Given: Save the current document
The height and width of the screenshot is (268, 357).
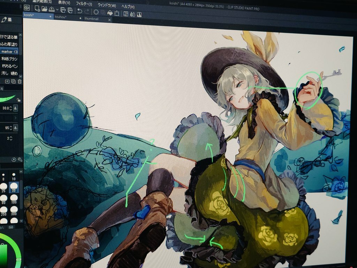Looking at the screenshot, I should coord(52,9).
